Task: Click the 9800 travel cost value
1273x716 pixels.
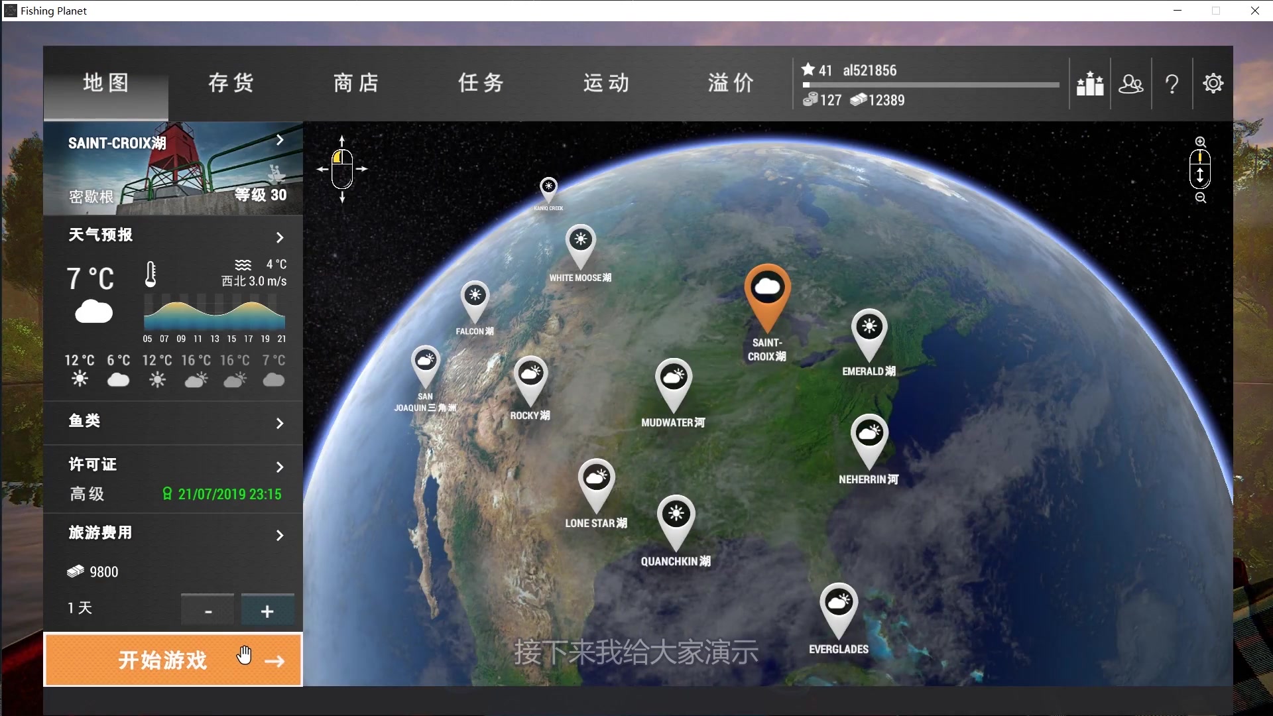Action: pyautogui.click(x=104, y=572)
